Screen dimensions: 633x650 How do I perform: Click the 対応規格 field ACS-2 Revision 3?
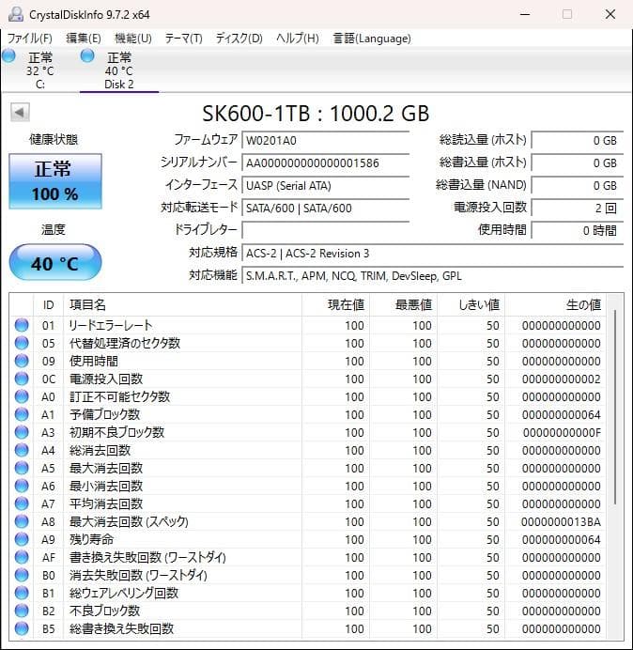click(432, 253)
